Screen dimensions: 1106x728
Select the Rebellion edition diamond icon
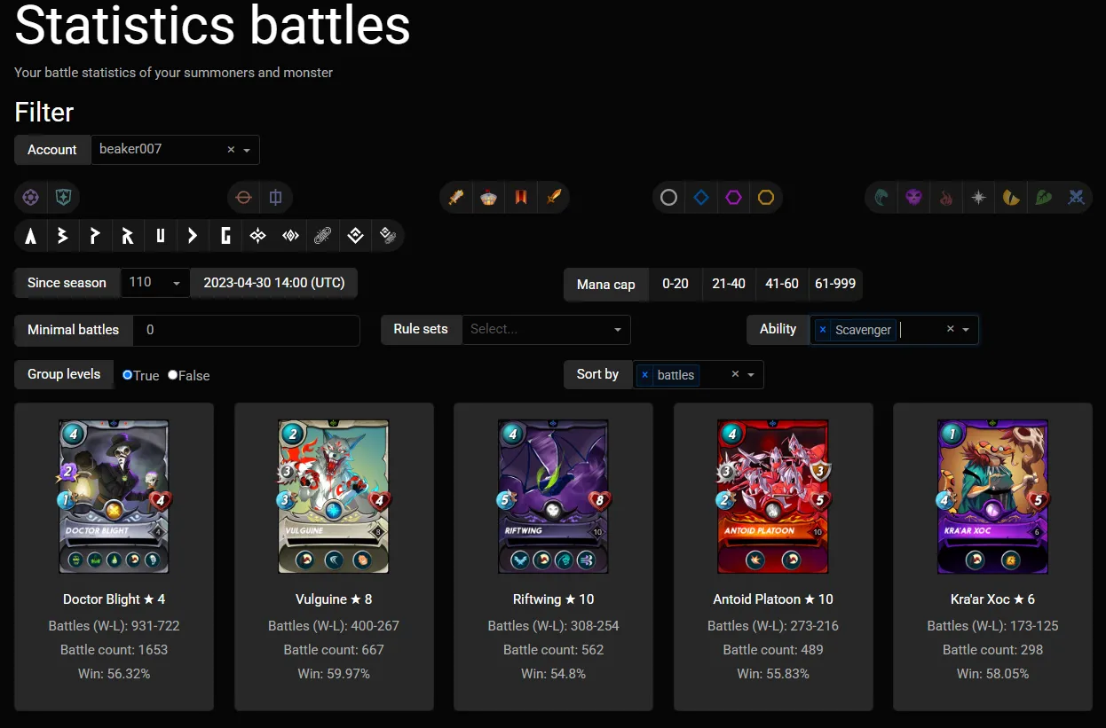coord(355,236)
